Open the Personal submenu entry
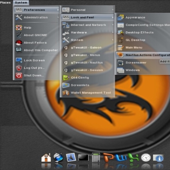Screen dimensions: 170x170 pos(88,10)
